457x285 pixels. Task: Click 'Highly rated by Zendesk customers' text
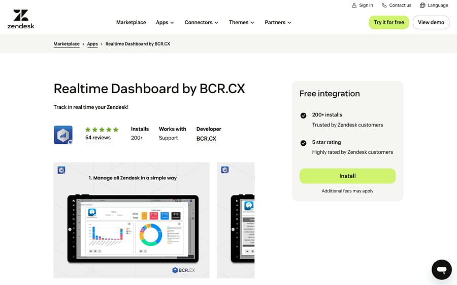click(x=352, y=152)
